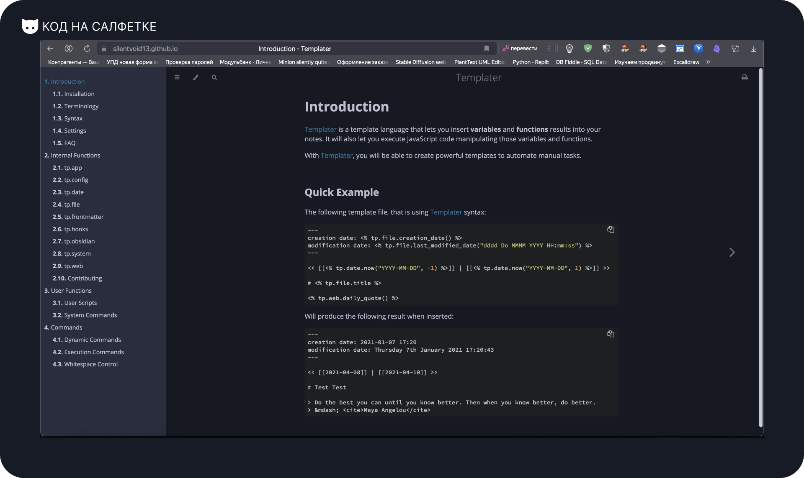804x478 pixels.
Task: Go to next chapter arrow
Action: 732,252
